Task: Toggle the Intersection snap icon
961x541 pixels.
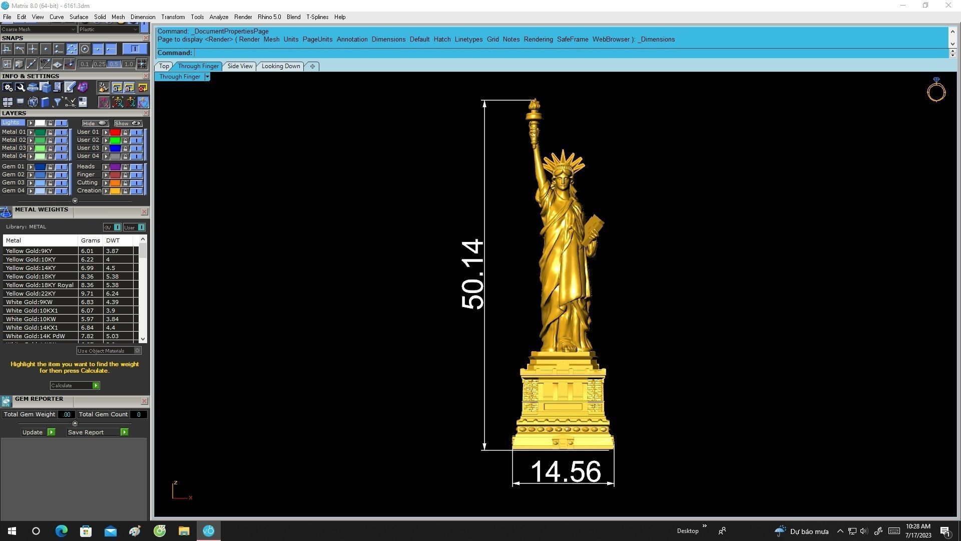Action: (x=33, y=49)
